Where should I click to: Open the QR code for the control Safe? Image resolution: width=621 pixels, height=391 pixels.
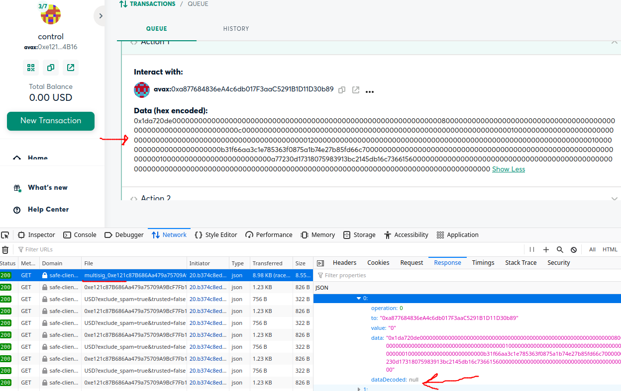click(31, 67)
